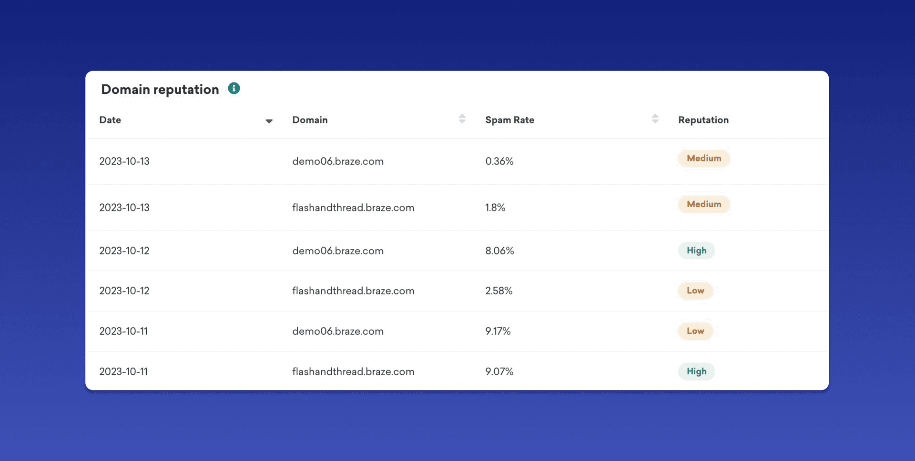Click the Domain reputation heading
Screen dimensions: 915x461
[x=160, y=90]
